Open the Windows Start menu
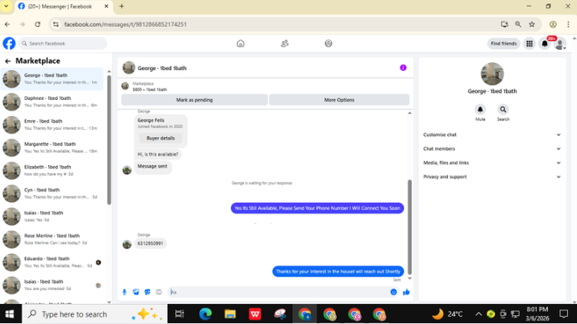This screenshot has width=577, height=324. pos(10,314)
